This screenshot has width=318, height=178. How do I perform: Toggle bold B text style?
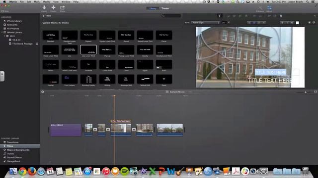point(282,23)
